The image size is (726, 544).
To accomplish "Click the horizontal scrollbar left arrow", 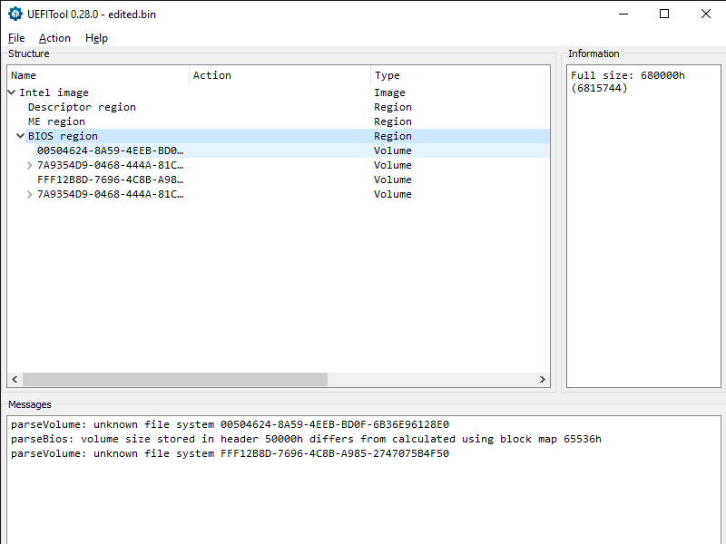I will click(15, 379).
